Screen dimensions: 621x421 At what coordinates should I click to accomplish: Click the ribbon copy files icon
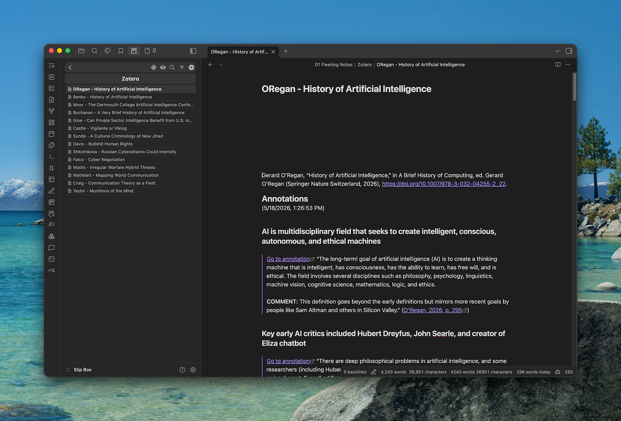52,145
